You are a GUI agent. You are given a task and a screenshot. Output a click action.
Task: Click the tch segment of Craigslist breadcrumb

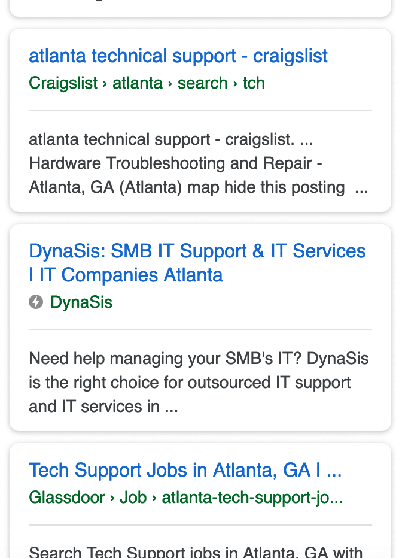coord(254,83)
